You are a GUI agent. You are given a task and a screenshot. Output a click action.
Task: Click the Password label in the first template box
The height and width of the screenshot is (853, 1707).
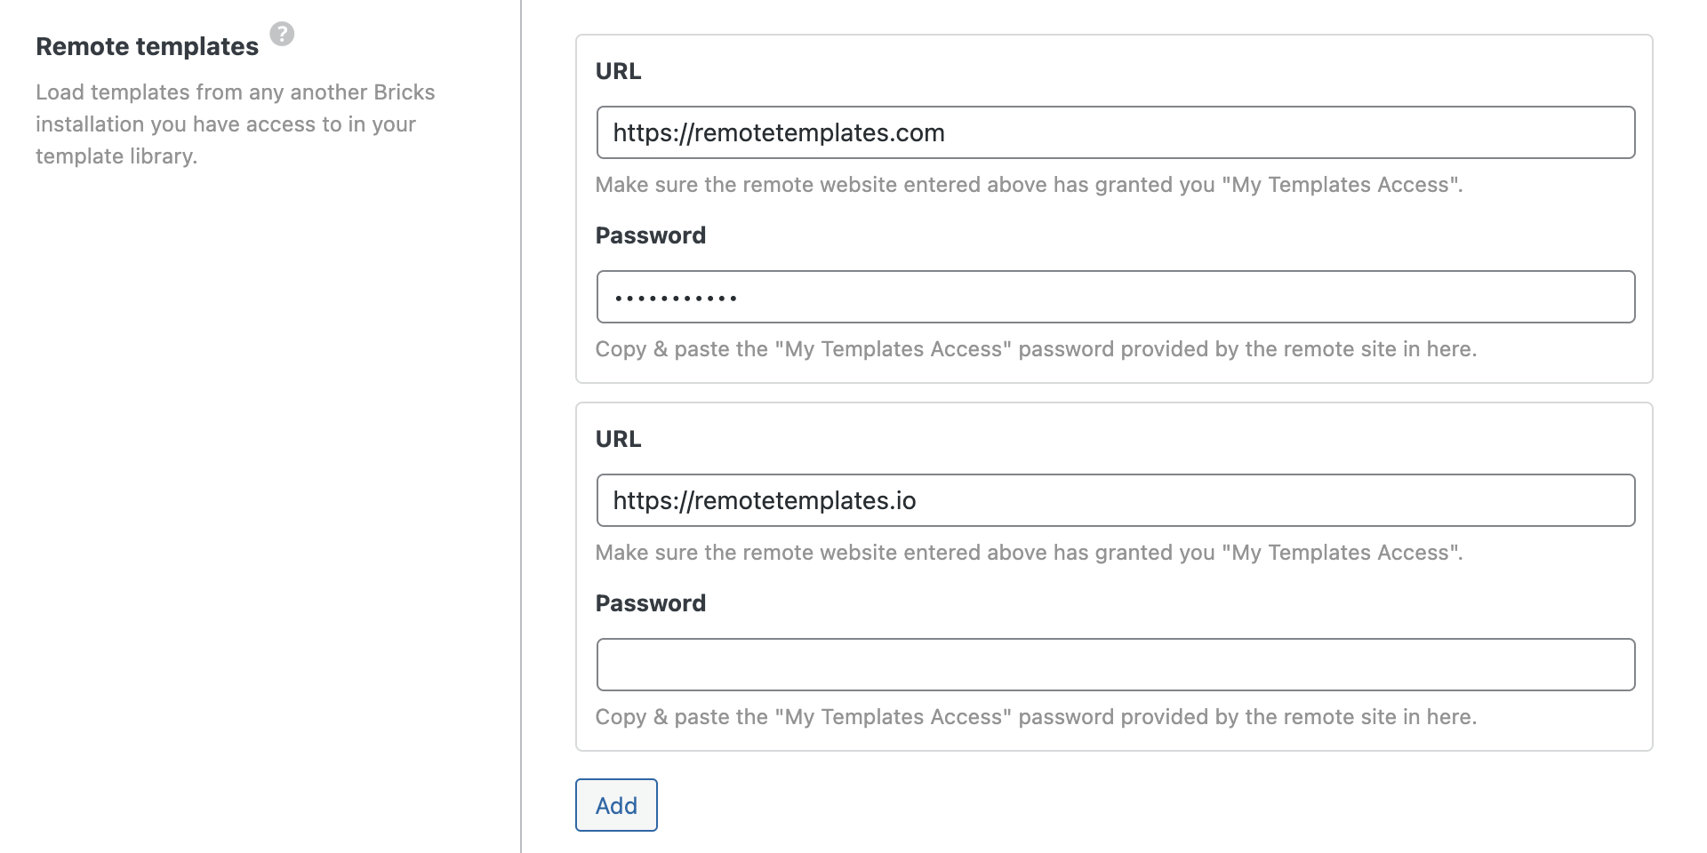(x=650, y=235)
